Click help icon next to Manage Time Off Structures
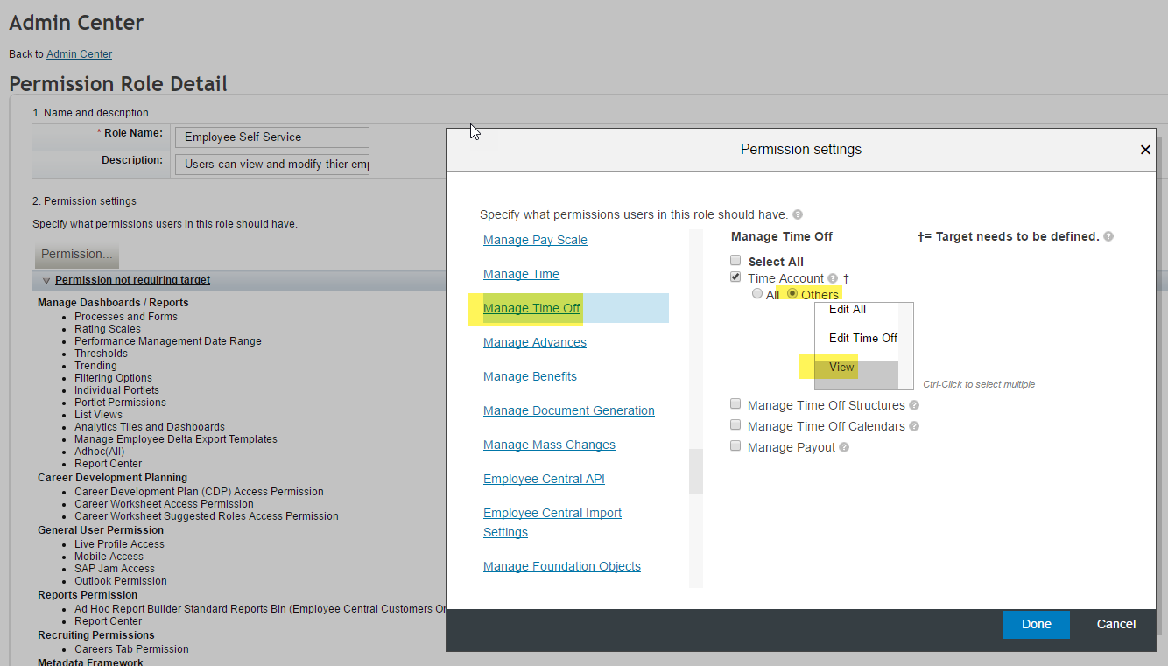This screenshot has width=1168, height=666. (914, 405)
